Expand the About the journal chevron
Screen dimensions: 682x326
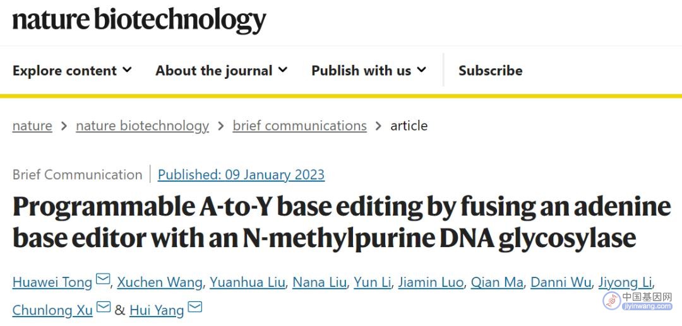(x=283, y=69)
